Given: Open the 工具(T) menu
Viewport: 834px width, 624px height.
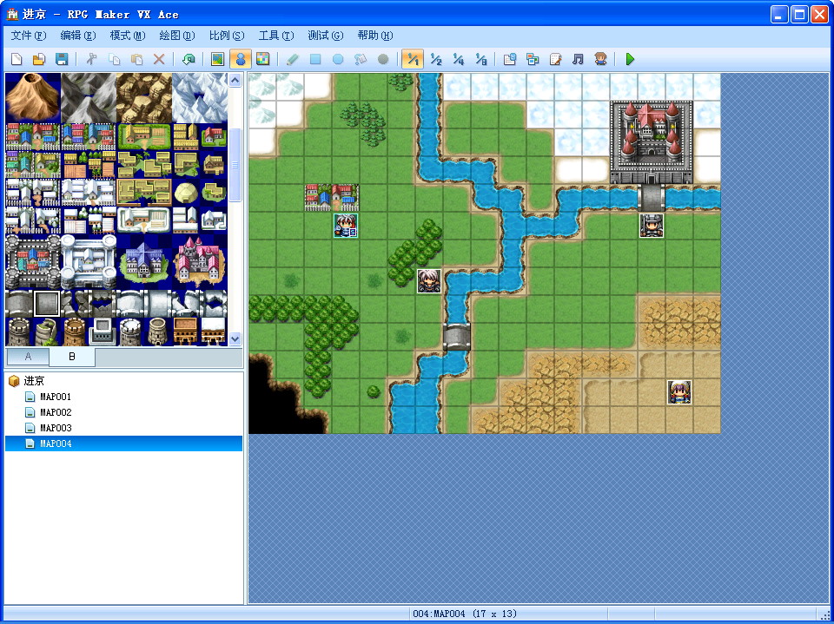Looking at the screenshot, I should coord(276,36).
